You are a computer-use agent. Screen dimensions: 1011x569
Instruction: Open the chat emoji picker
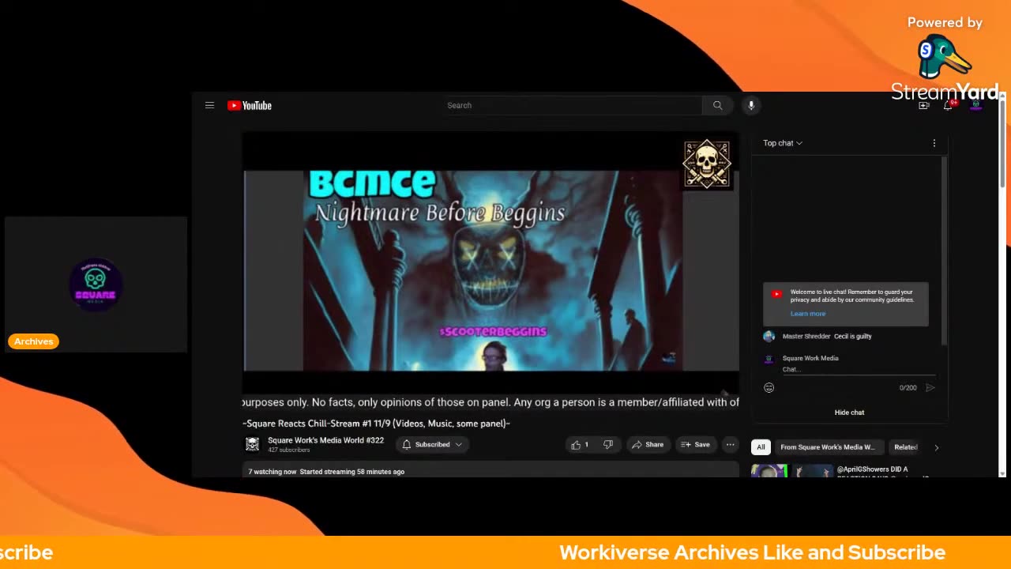(x=769, y=387)
